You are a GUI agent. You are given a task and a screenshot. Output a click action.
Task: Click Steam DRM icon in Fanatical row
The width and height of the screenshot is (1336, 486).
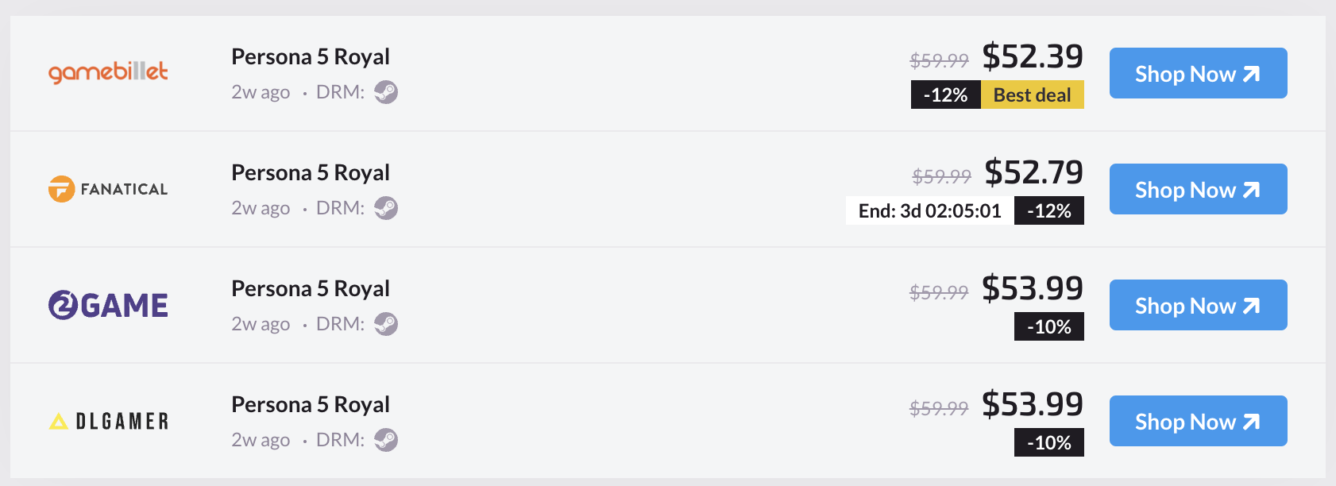coord(386,208)
